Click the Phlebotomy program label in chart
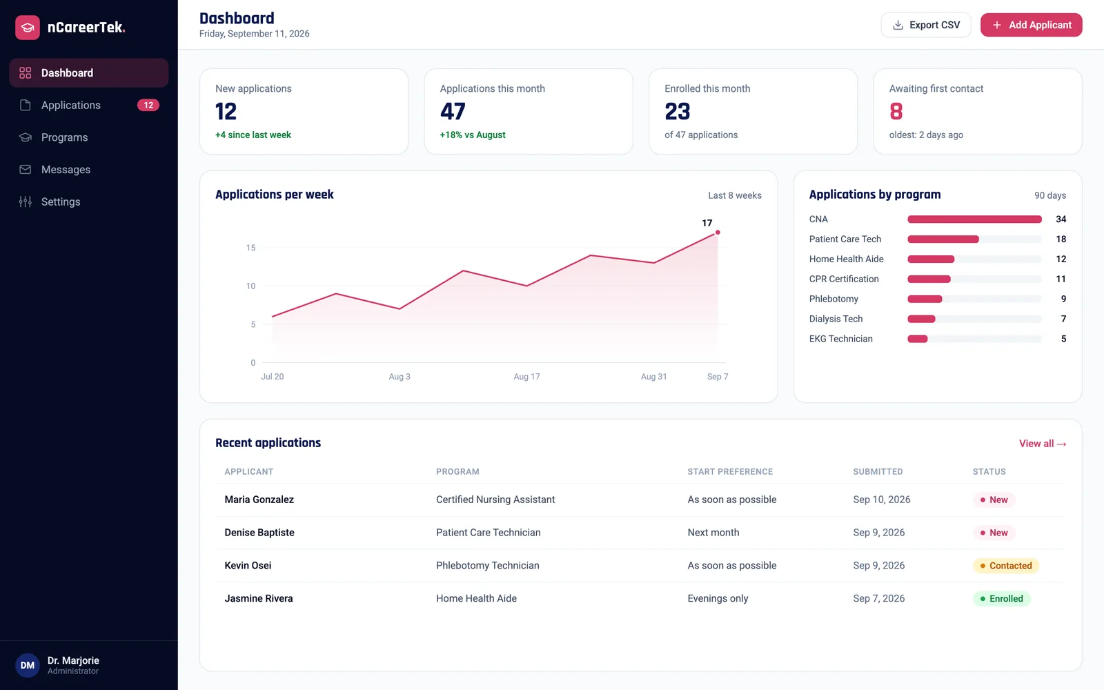This screenshot has height=690, width=1104. 834,299
